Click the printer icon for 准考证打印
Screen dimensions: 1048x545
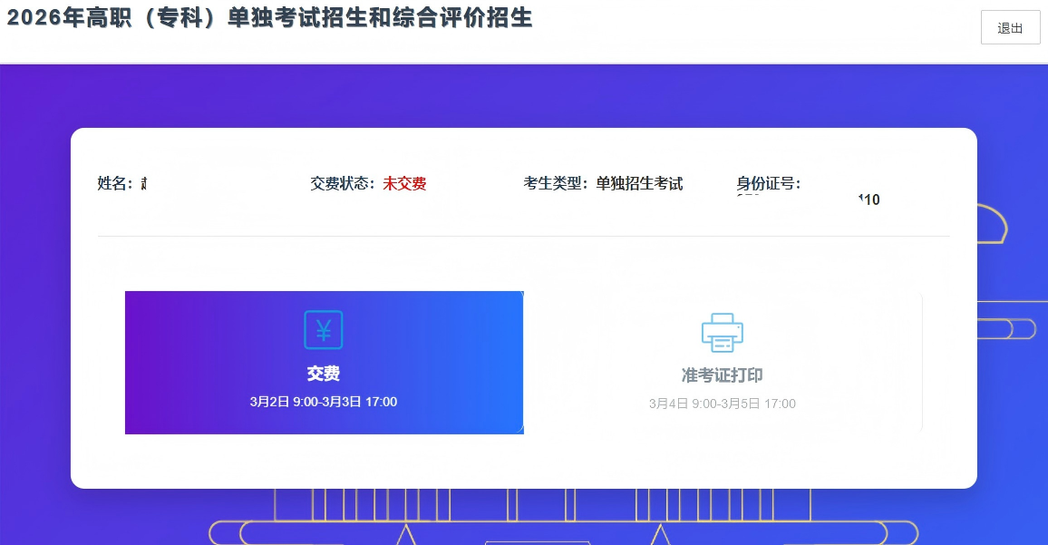[723, 332]
